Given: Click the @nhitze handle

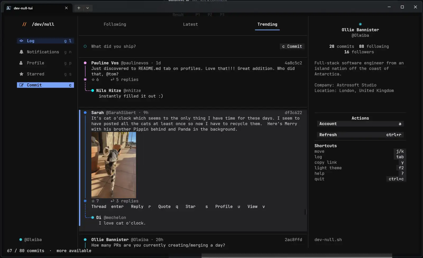Looking at the screenshot, I should 132,91.
